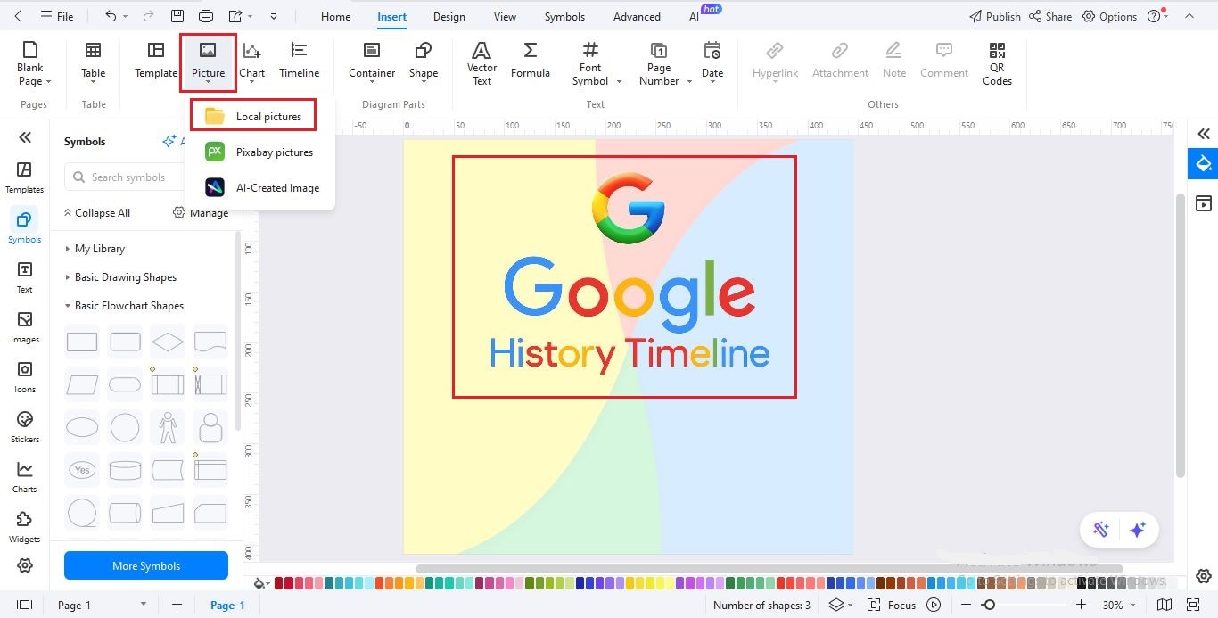1218x618 pixels.
Task: Insert Vector Text
Action: [481, 62]
